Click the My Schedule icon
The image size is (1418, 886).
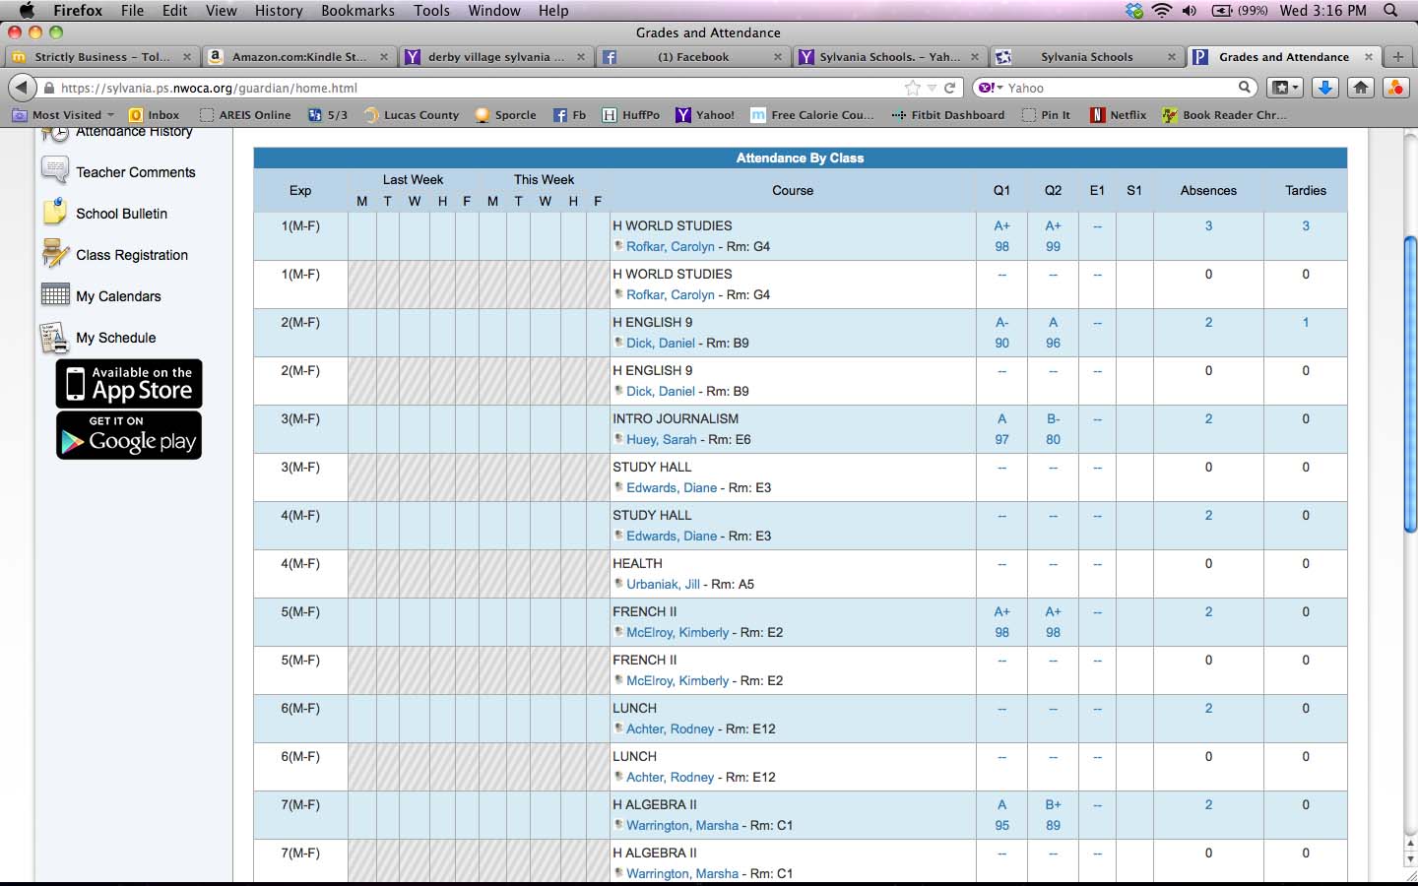pyautogui.click(x=54, y=338)
